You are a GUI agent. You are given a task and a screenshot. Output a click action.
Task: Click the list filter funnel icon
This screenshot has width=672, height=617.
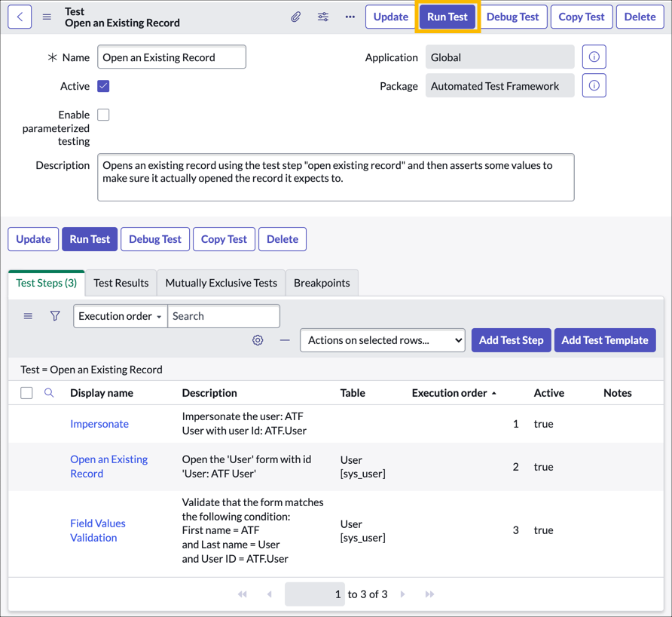(55, 316)
